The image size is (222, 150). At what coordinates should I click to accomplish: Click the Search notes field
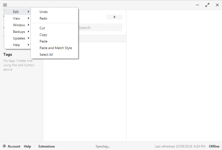100,27
